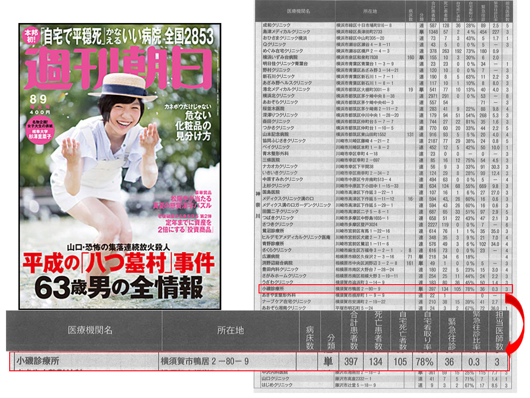The width and height of the screenshot is (530, 398).
Task: Click the さがみホームクリニック row name
Action: 285,276
